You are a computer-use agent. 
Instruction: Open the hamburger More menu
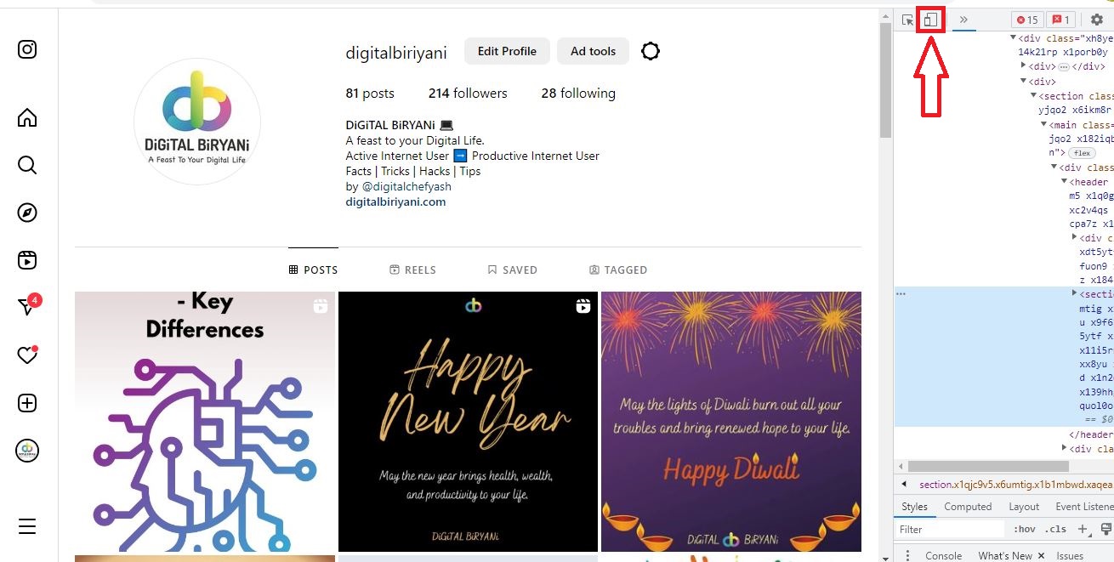[27, 526]
